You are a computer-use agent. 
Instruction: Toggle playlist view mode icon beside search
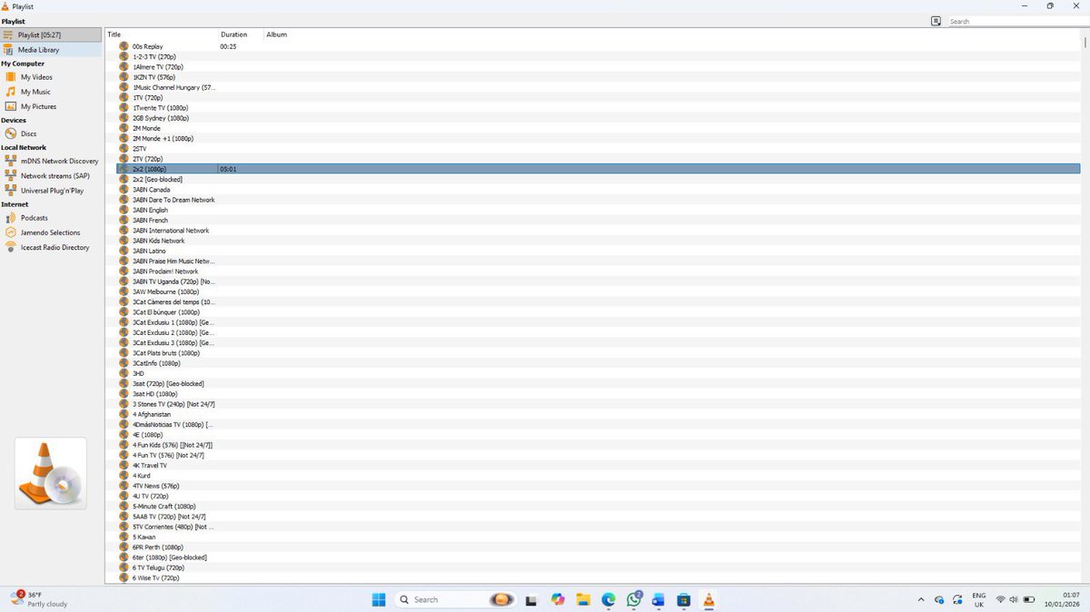936,21
